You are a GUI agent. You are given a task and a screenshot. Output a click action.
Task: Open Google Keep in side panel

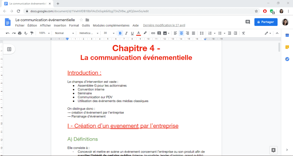[287, 47]
